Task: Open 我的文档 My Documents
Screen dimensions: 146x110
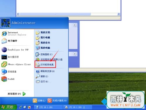Action: tap(43, 32)
